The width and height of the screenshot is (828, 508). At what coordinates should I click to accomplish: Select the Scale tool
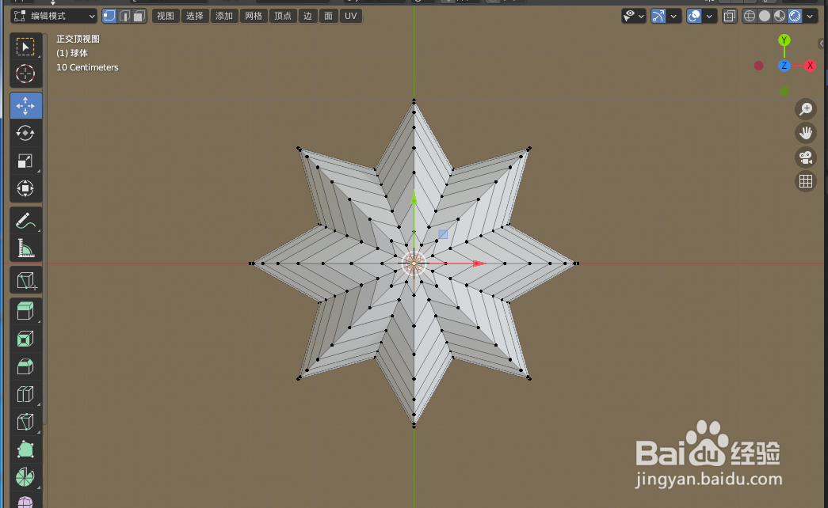tap(26, 161)
